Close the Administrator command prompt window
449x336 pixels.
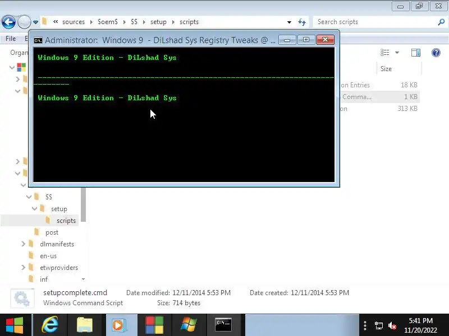point(326,40)
